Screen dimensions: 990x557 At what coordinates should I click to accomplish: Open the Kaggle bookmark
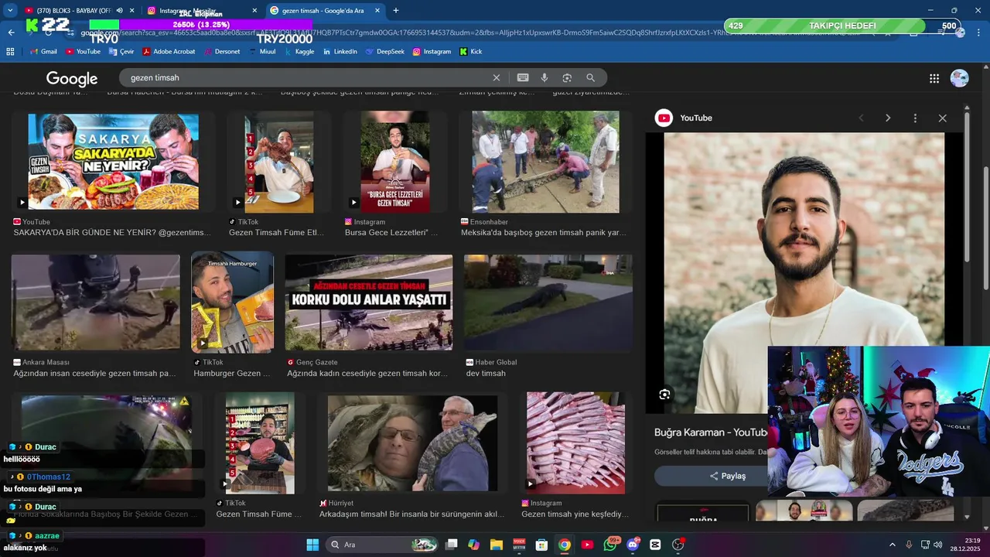click(299, 52)
